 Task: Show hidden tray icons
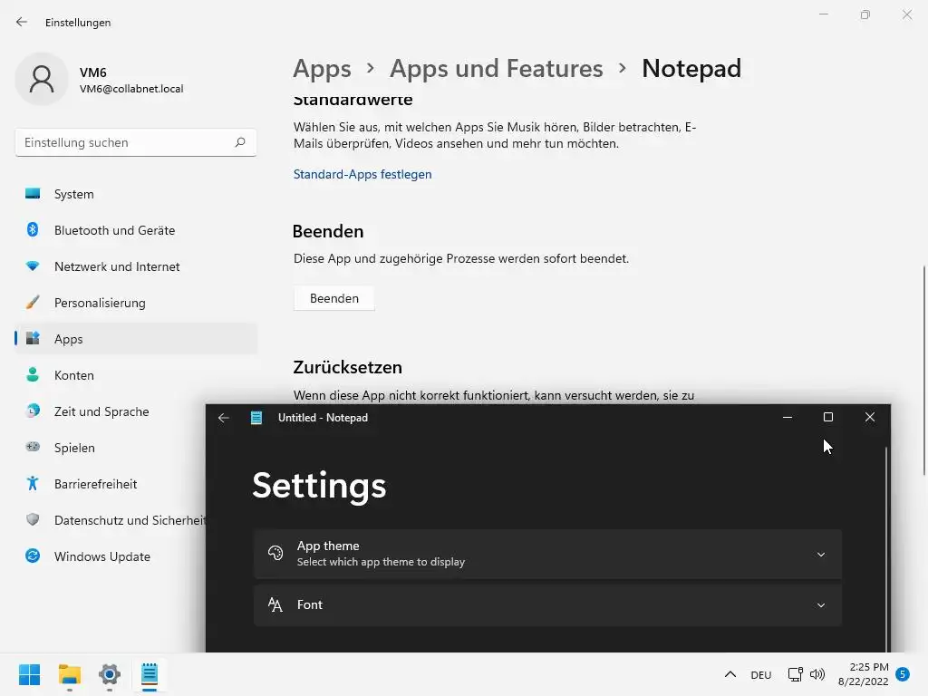pyautogui.click(x=730, y=674)
